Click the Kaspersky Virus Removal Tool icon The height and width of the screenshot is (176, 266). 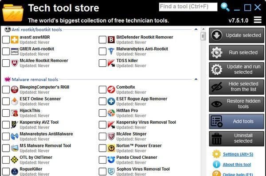pos(111,125)
